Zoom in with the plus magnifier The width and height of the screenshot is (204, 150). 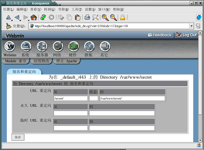click(105, 17)
